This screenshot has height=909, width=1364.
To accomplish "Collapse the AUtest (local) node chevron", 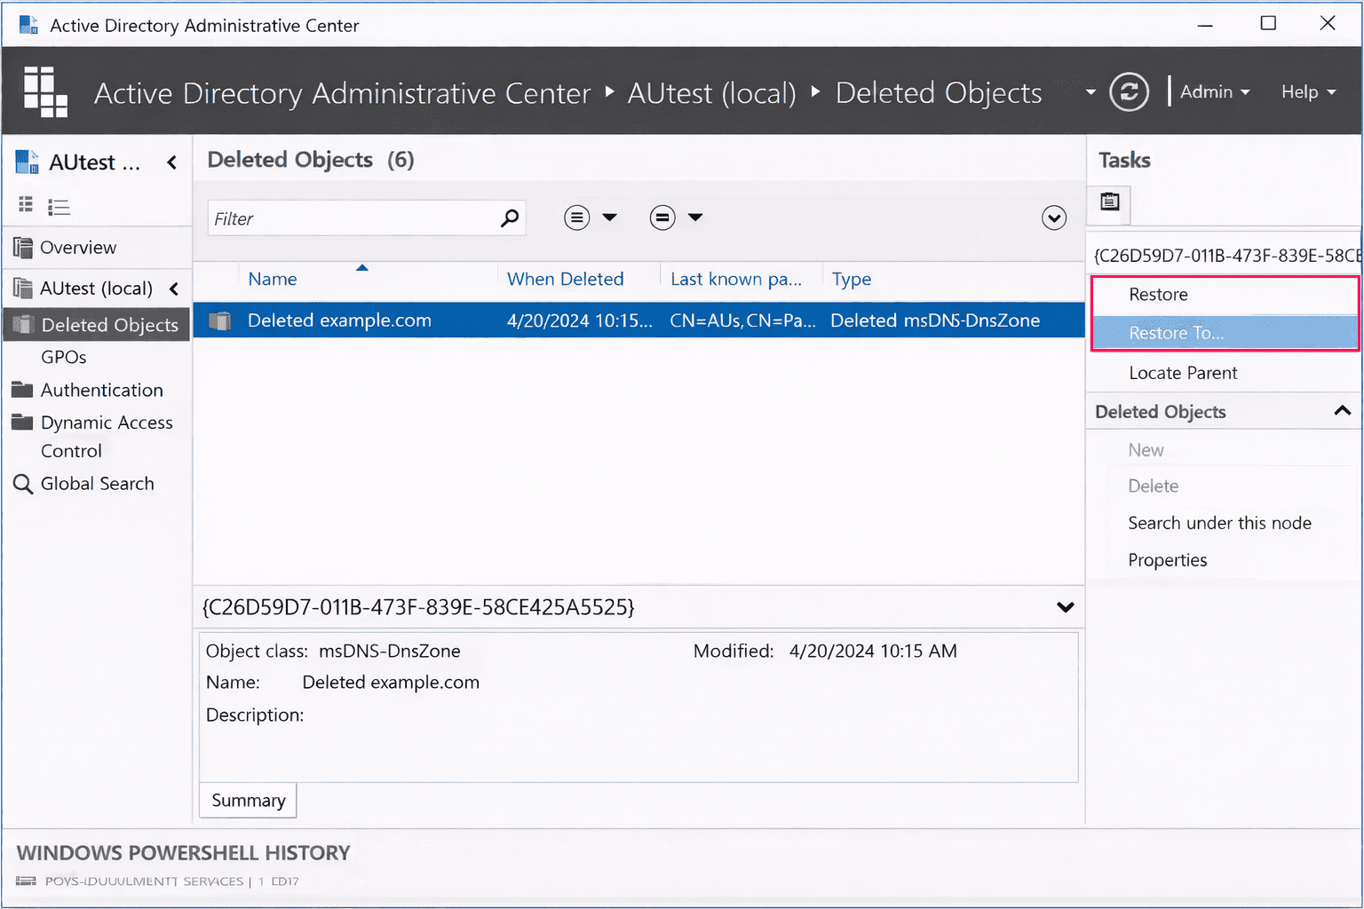I will pyautogui.click(x=174, y=288).
